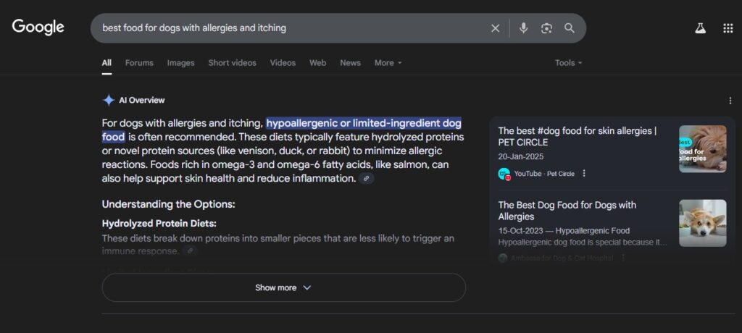The width and height of the screenshot is (742, 333).
Task: Open The Best Dog Food for Dogs with Allergies
Action: pyautogui.click(x=567, y=211)
